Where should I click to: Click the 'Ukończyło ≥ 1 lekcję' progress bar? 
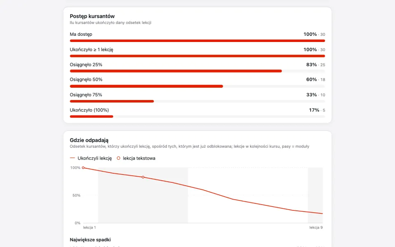click(197, 56)
